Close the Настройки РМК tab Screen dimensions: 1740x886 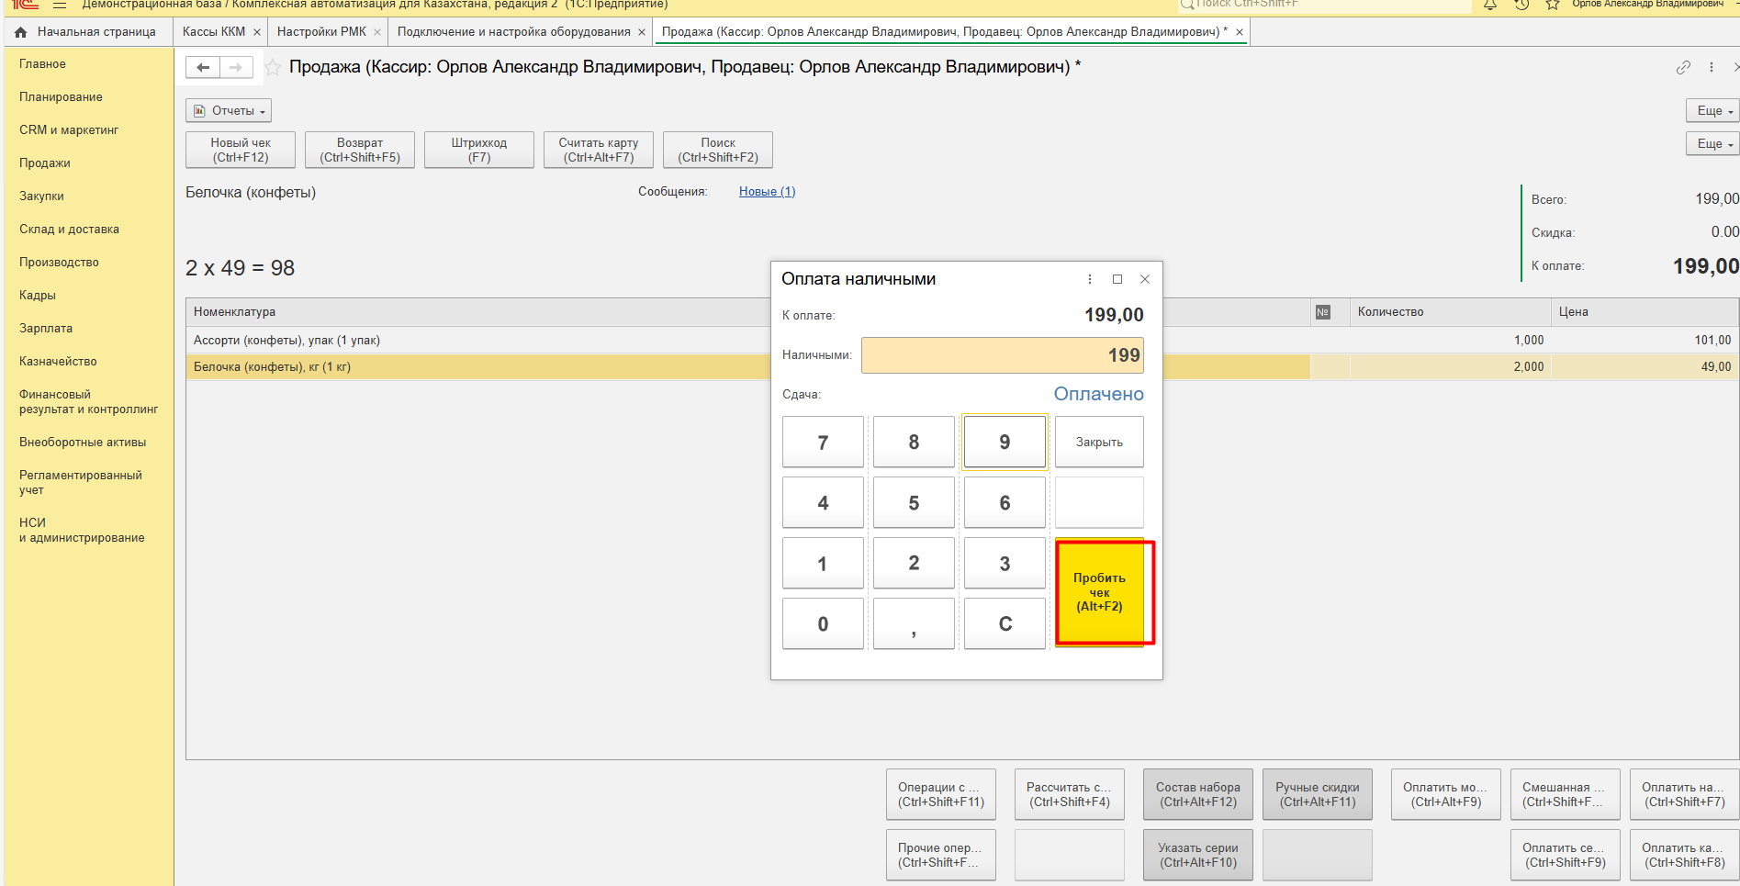[377, 32]
